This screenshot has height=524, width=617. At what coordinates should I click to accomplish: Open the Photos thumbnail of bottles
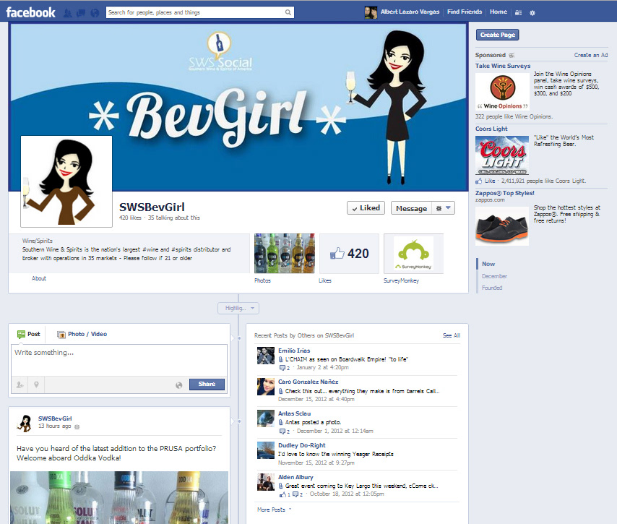tap(285, 254)
